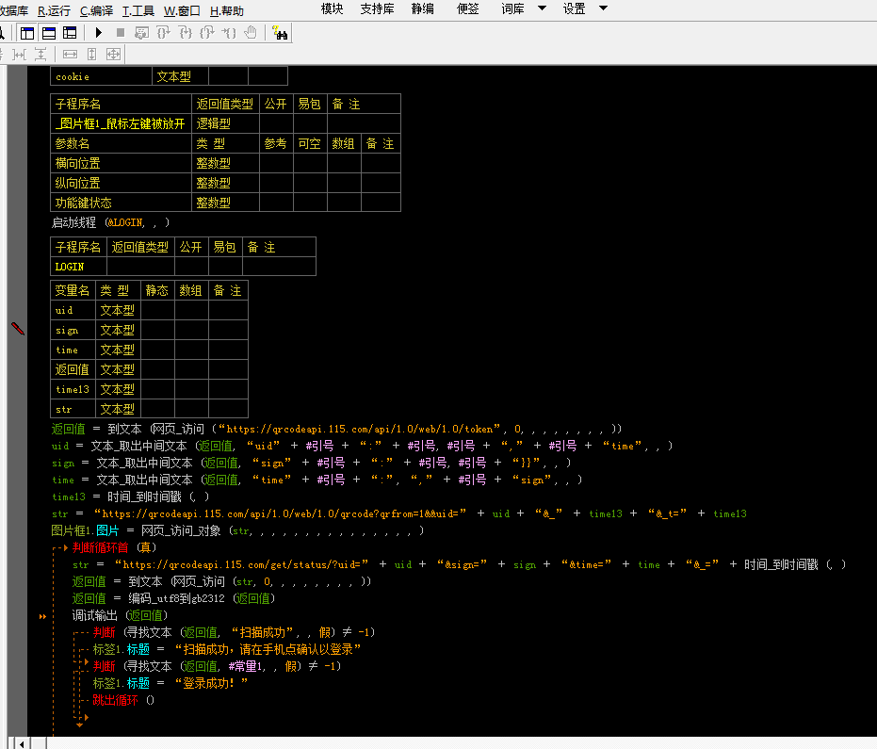
Task: Open the C.编译 menu
Action: point(96,11)
